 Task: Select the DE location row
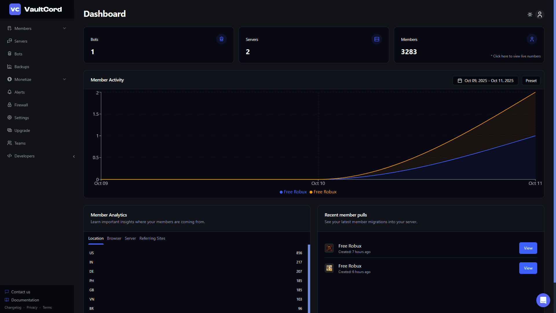196,272
